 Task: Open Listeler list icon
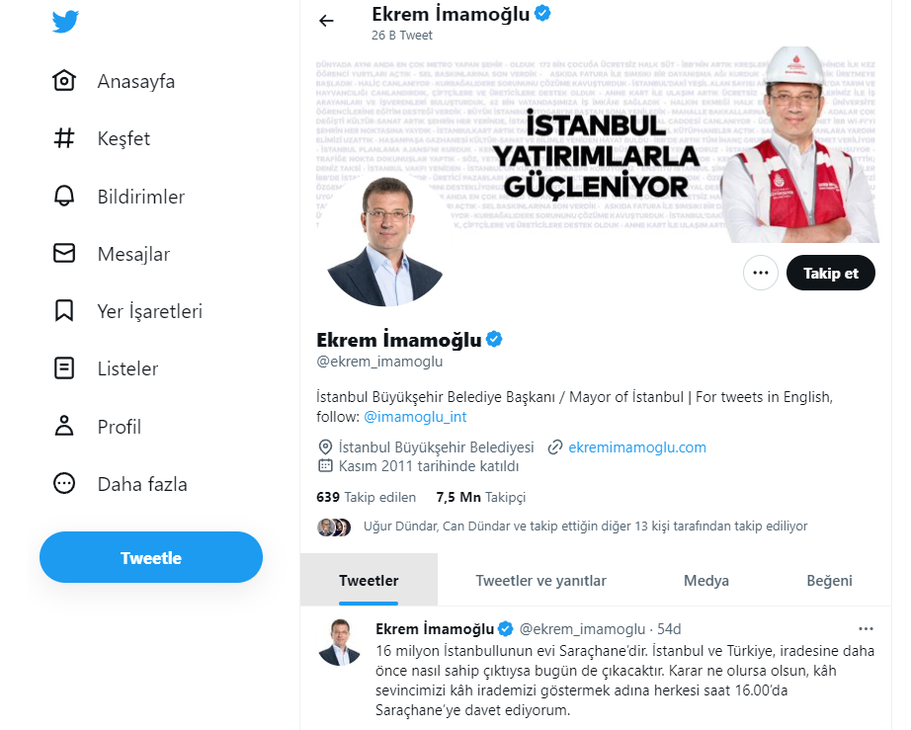tap(64, 368)
